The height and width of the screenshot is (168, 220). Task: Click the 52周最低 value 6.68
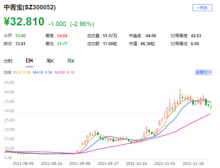195,44
